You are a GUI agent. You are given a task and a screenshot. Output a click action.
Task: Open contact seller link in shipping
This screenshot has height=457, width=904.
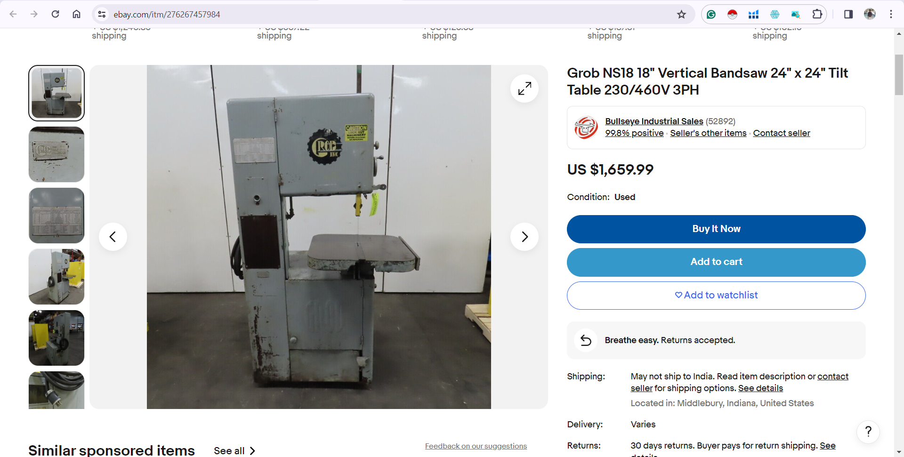click(x=832, y=377)
